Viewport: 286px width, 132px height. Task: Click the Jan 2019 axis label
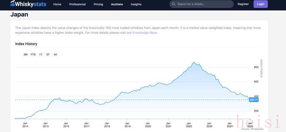pos(127,125)
